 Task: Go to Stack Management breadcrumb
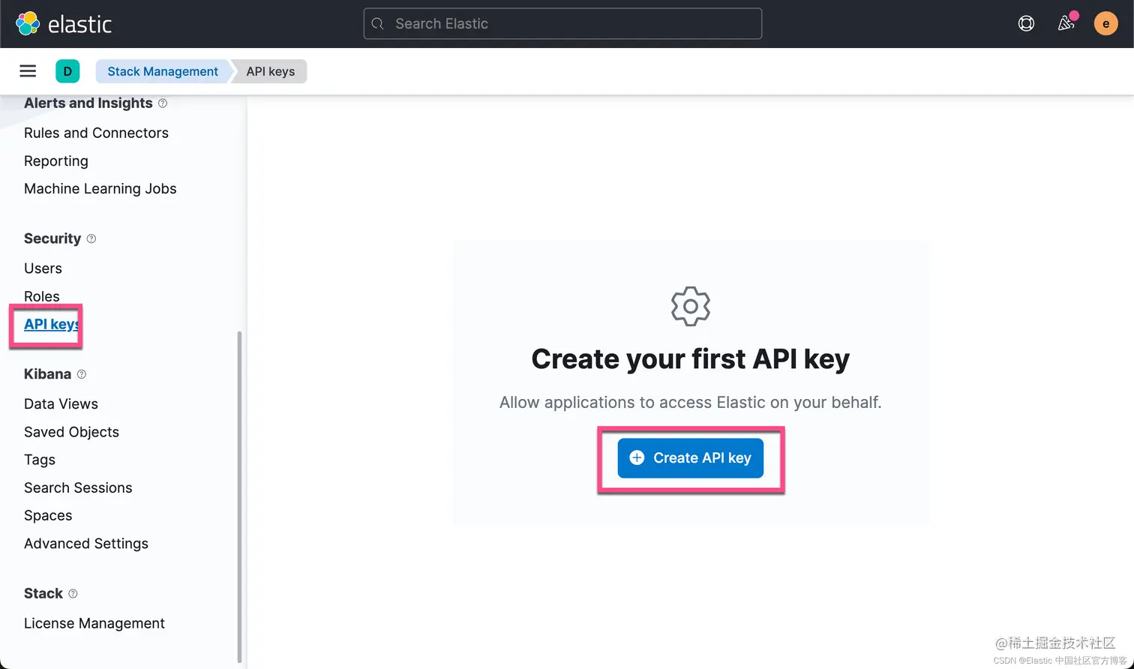pos(163,71)
